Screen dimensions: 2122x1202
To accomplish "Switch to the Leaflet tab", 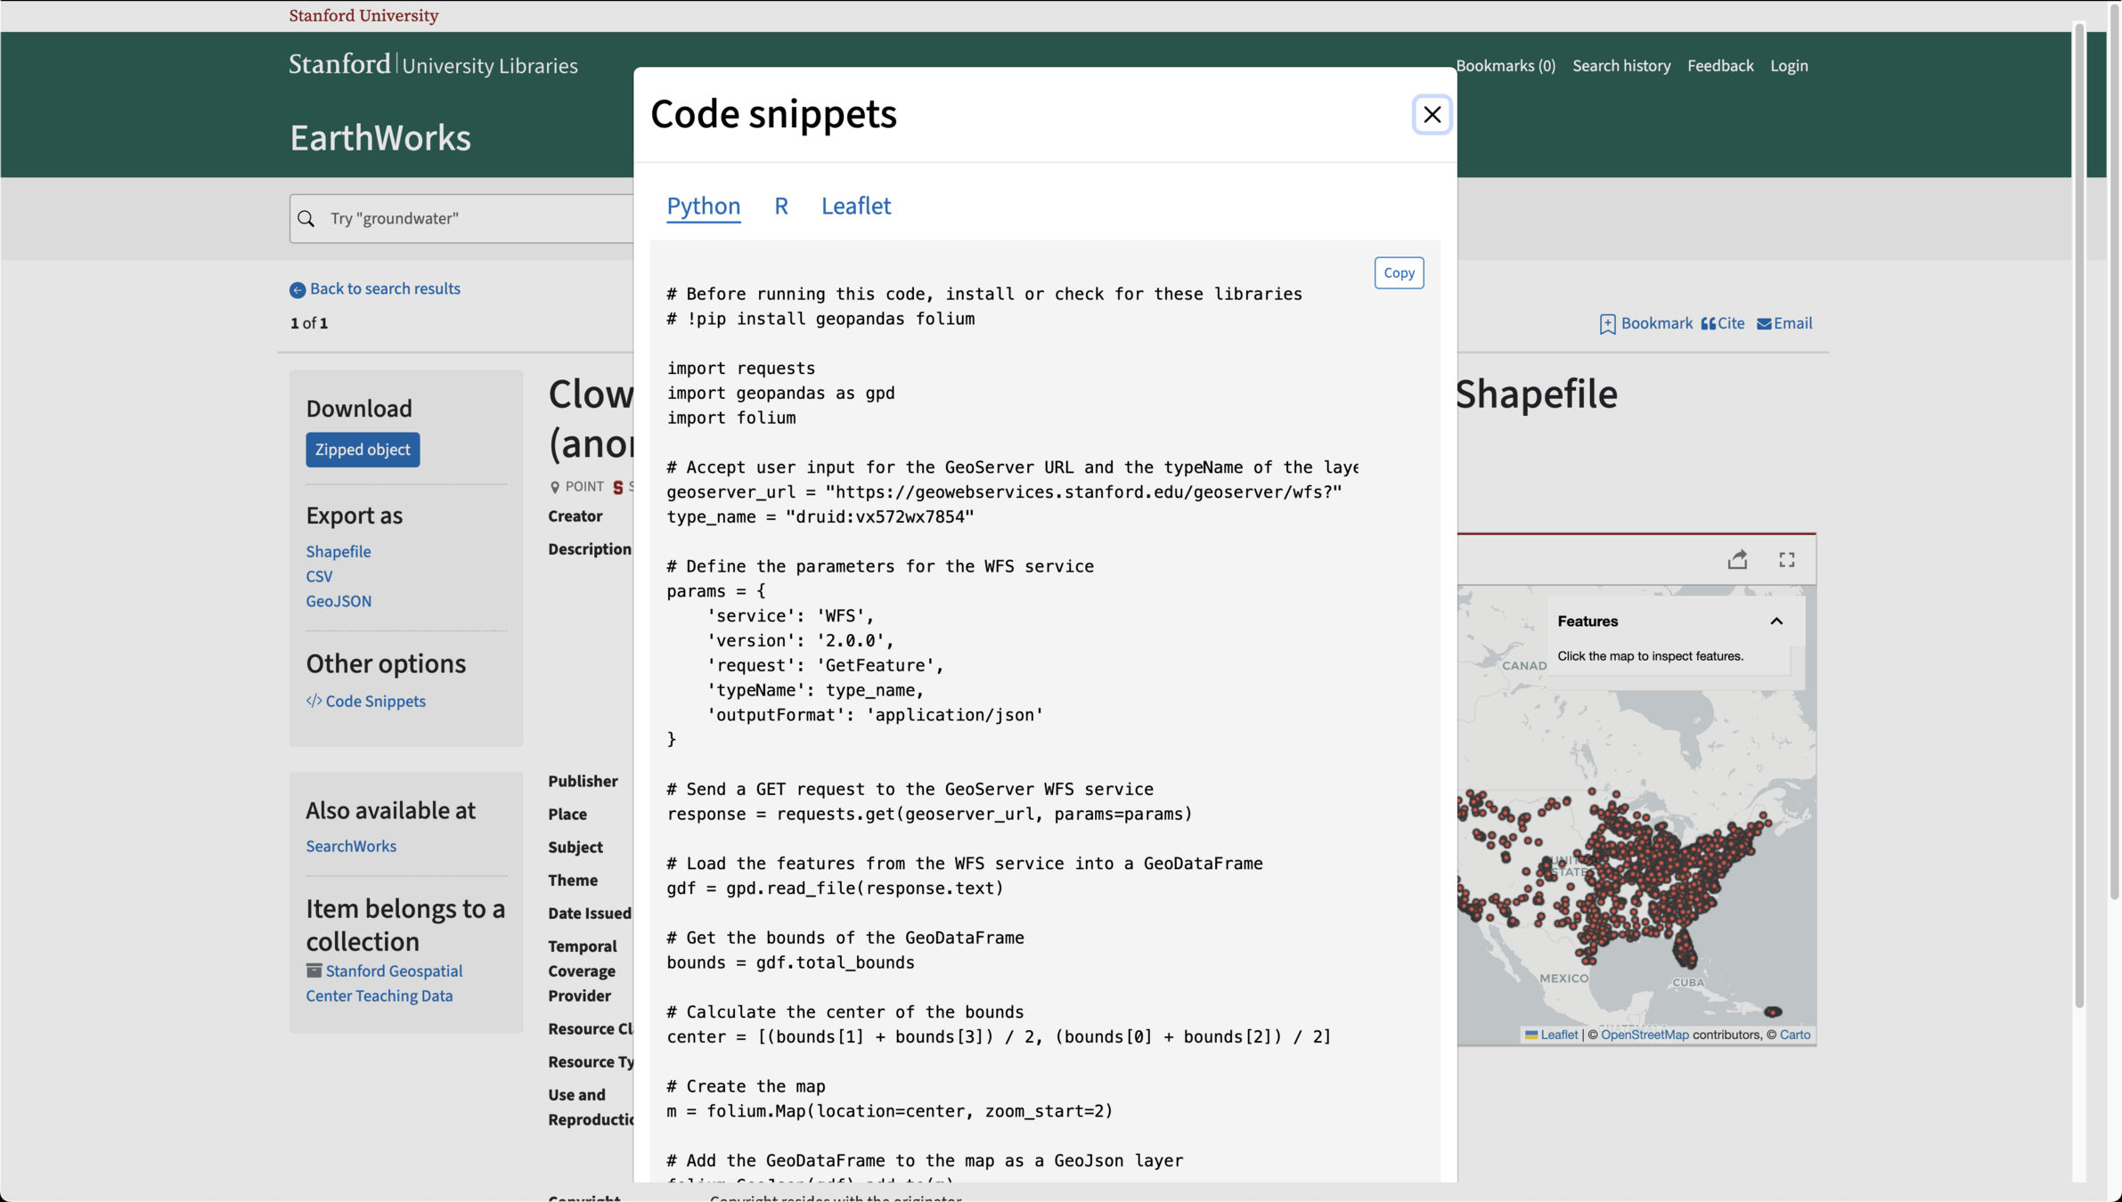I will tap(855, 206).
